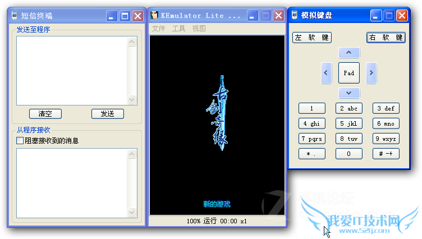The width and height of the screenshot is (422, 239).
Task: Close the 短信终端 window
Action: (138, 16)
